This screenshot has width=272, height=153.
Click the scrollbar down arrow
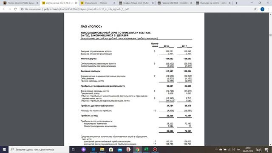270,144
